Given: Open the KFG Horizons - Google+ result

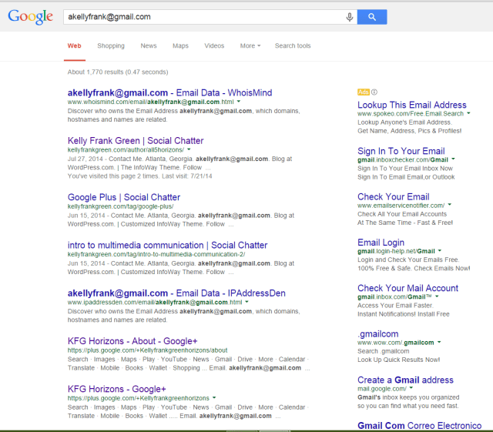Looking at the screenshot, I should pos(116,389).
